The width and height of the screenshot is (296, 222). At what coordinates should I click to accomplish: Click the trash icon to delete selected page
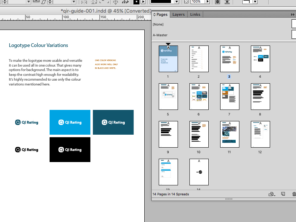tap(294, 194)
